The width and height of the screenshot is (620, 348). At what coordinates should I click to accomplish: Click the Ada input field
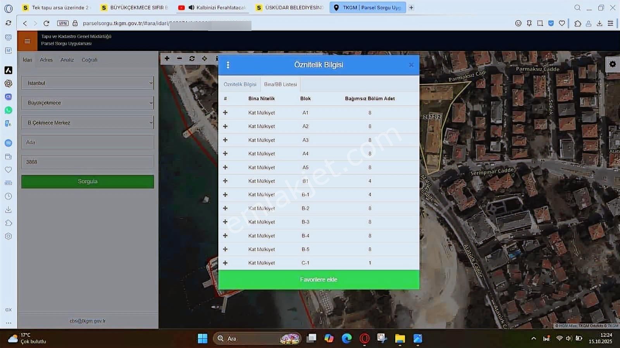click(x=88, y=142)
